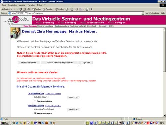This screenshot has height=125, width=166.
Task: Click the Show Desktop quick launch icon
Action: pos(13,123)
